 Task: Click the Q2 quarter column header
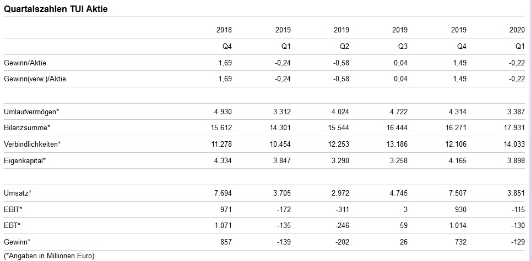[x=344, y=47]
